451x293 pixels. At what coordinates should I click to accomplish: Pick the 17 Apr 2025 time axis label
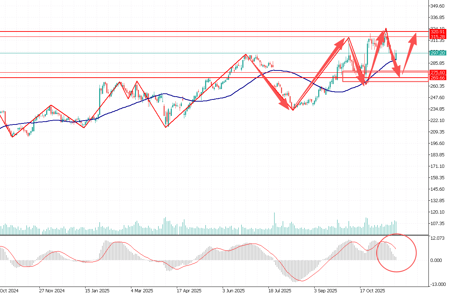189,290
